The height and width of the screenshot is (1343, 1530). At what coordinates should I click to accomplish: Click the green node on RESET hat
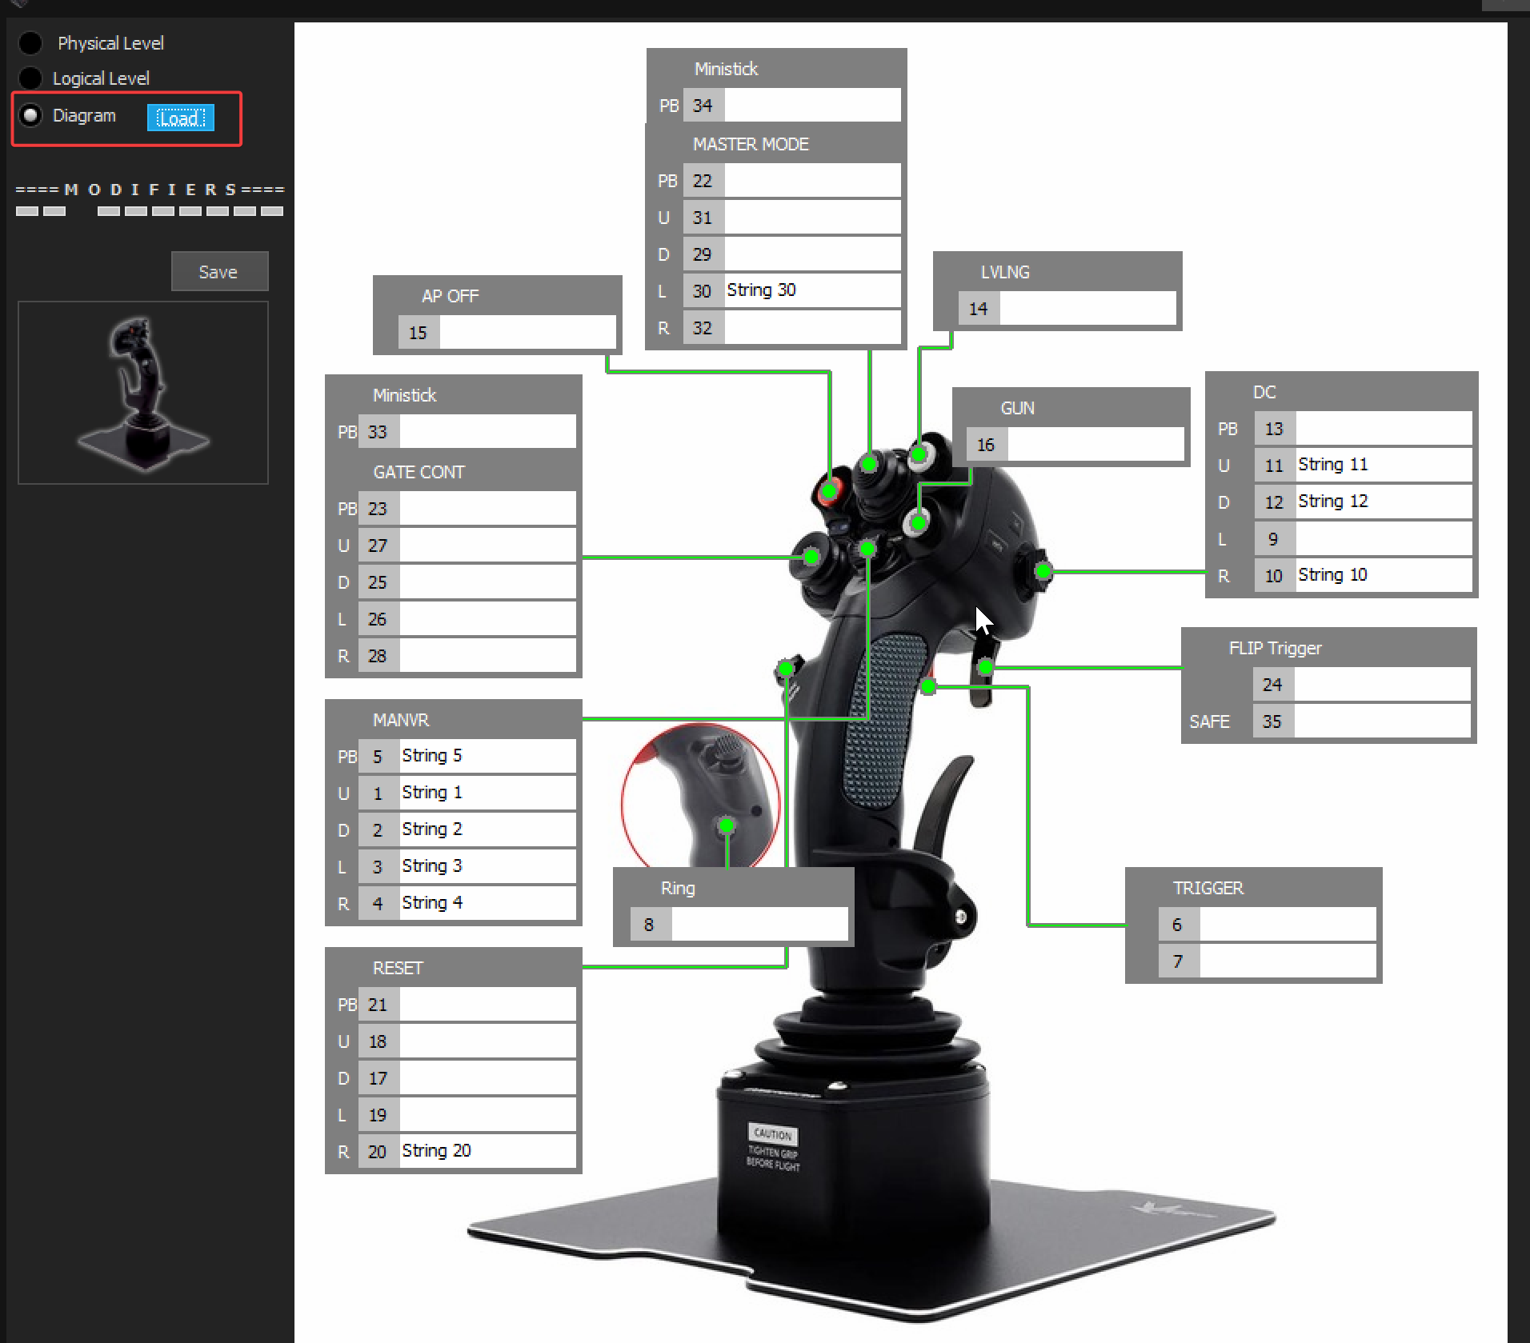click(786, 668)
